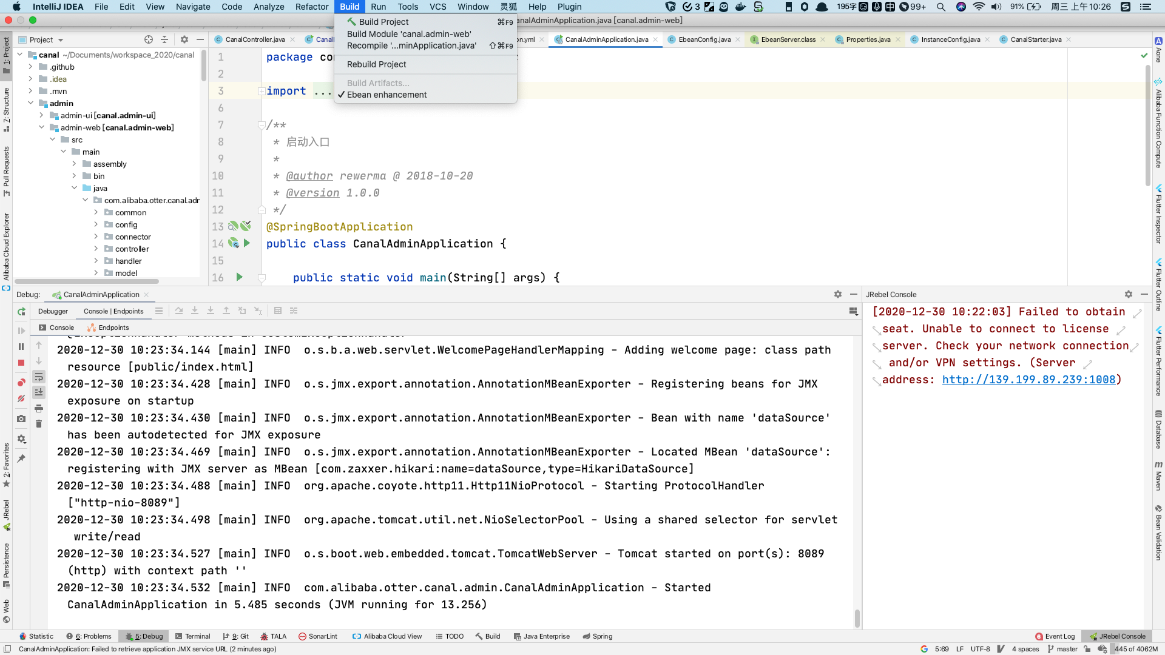The image size is (1165, 655).
Task: Collapse the admin folder
Action: tap(30, 103)
